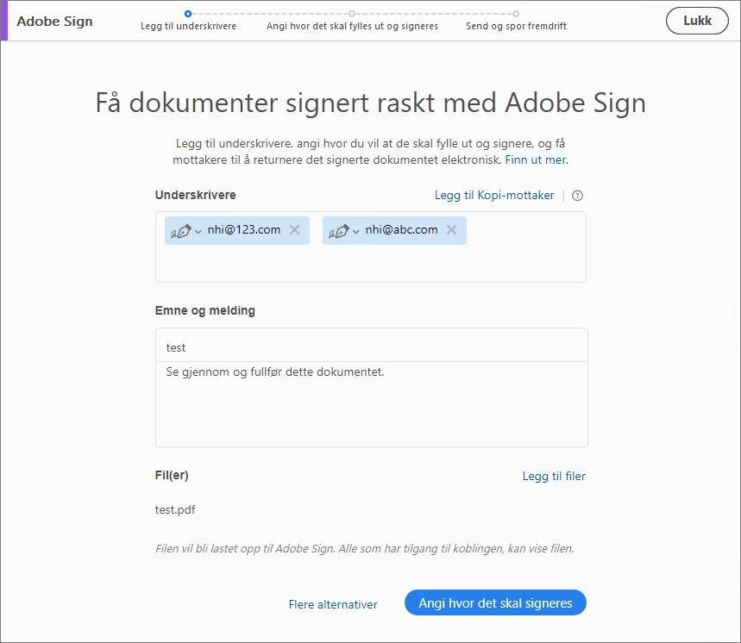Screen dimensions: 741x643
Task: Open help icon next to Kopi-mottaker
Action: (578, 196)
